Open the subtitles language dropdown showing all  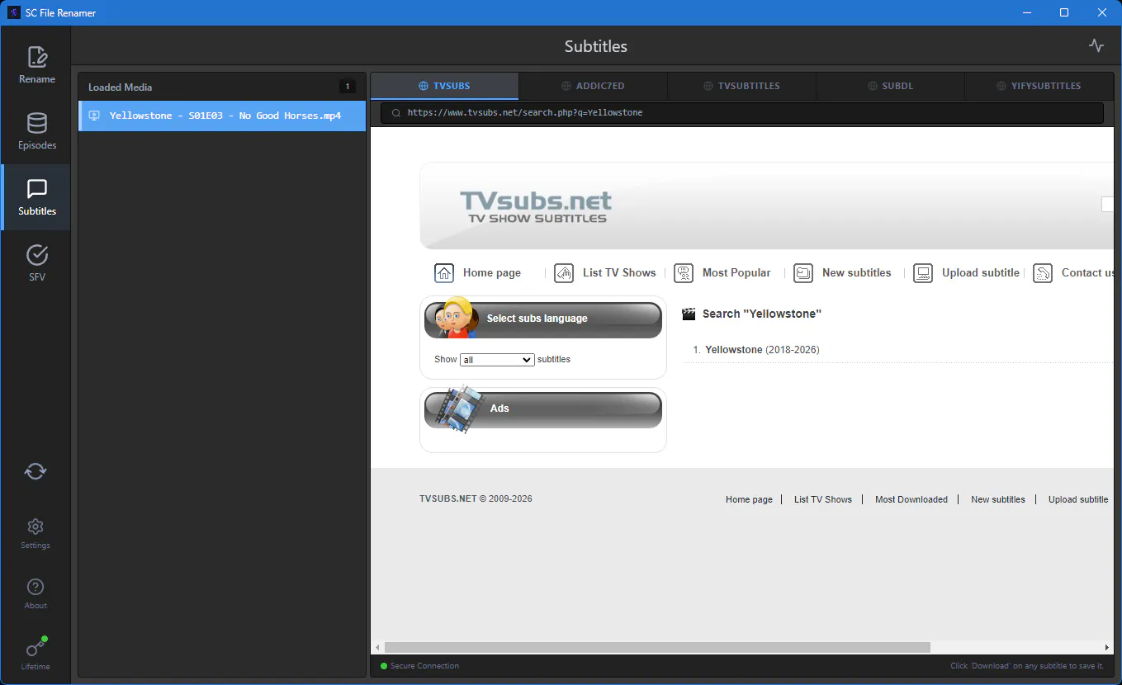click(x=497, y=360)
